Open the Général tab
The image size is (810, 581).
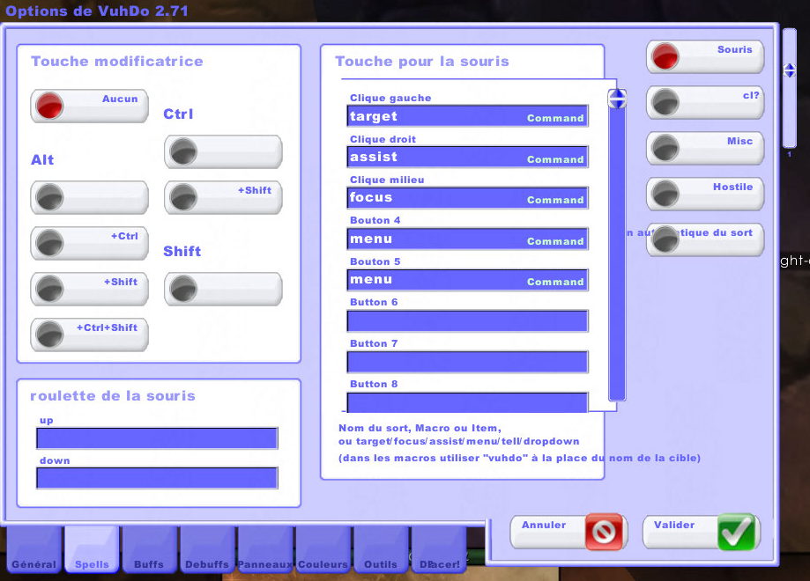point(34,549)
